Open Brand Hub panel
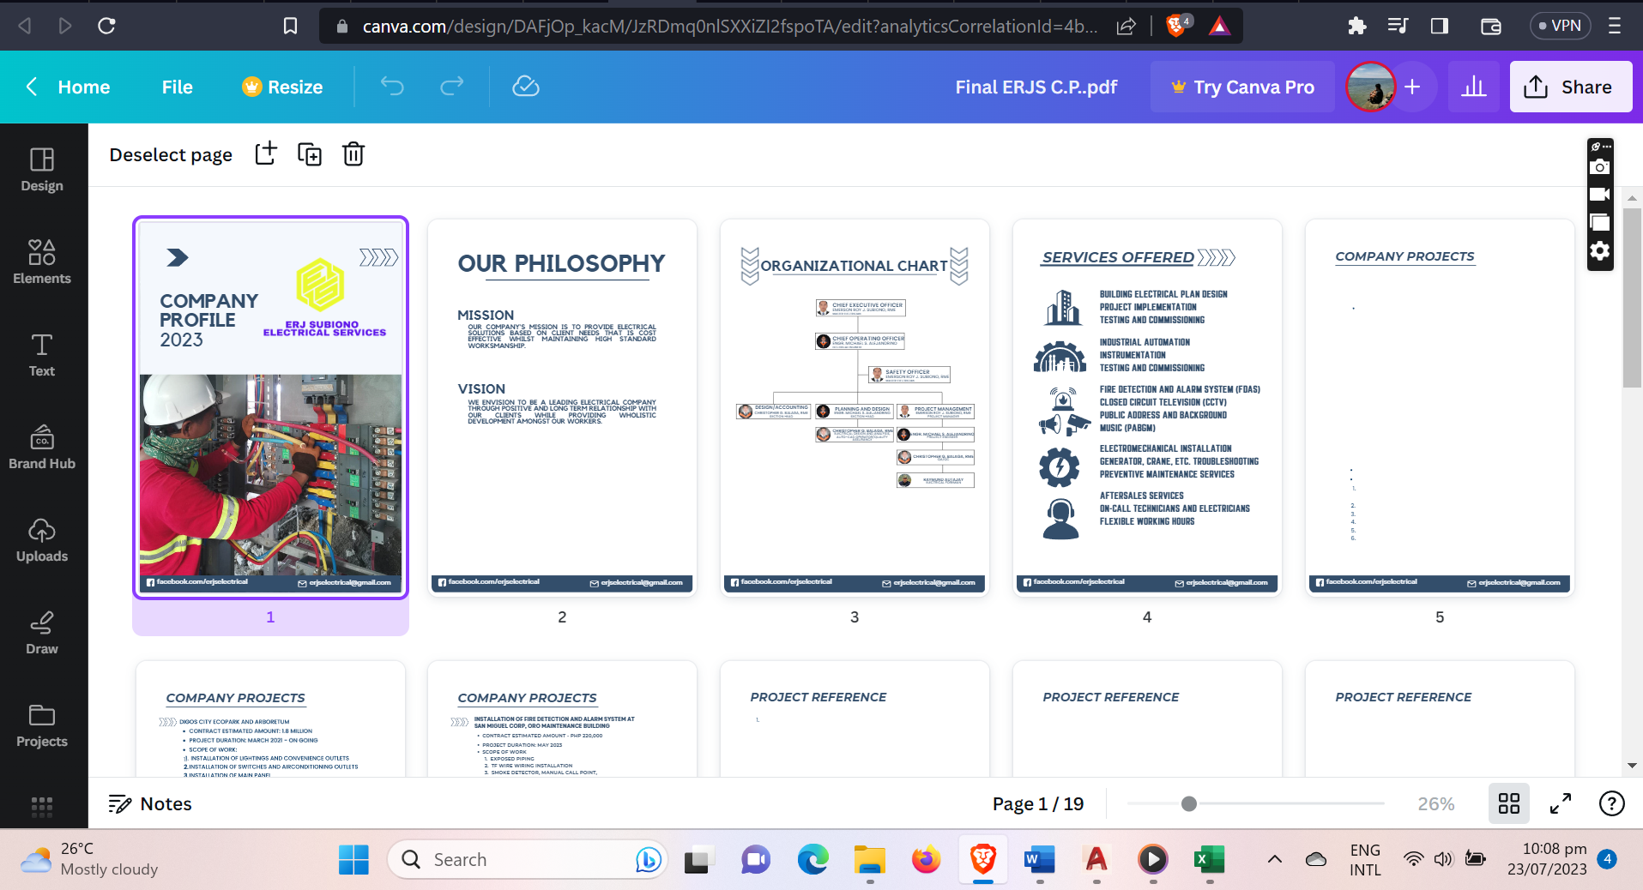This screenshot has width=1643, height=890. (x=42, y=448)
